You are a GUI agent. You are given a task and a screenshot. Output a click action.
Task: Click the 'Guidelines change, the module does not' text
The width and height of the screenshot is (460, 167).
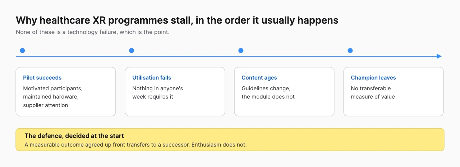click(268, 92)
